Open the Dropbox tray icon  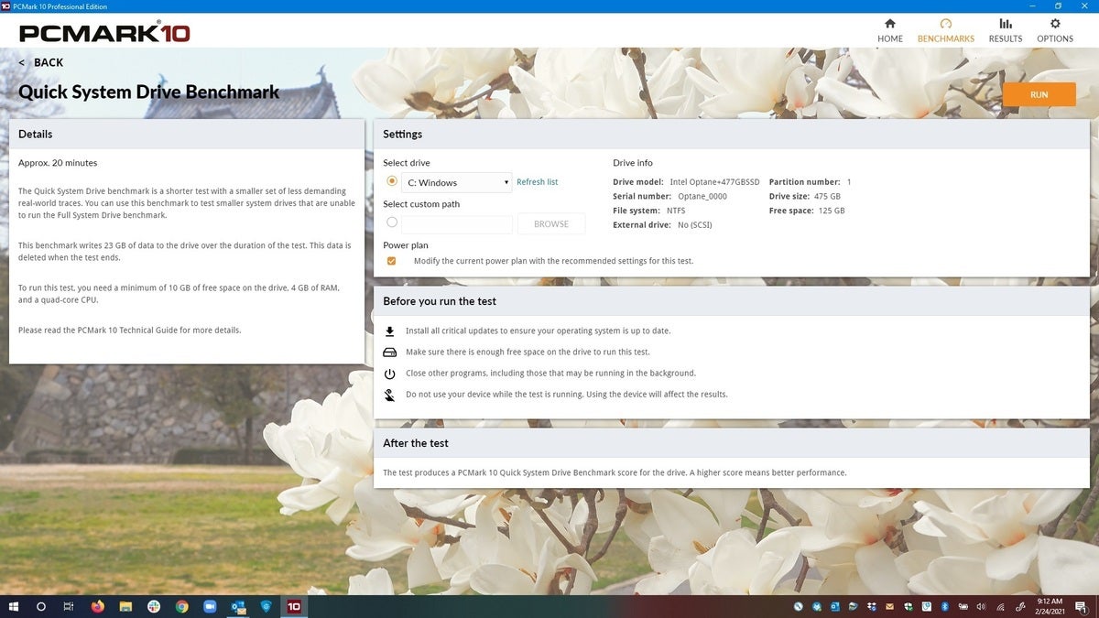[871, 606]
